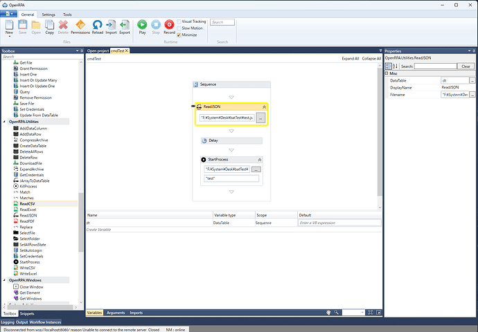478x332 pixels.
Task: Click the DataTable property ellipsis button
Action: click(x=472, y=81)
